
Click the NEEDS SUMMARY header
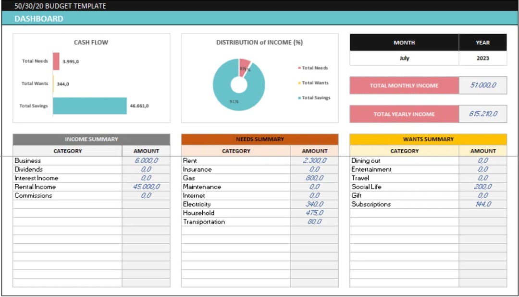(x=260, y=139)
